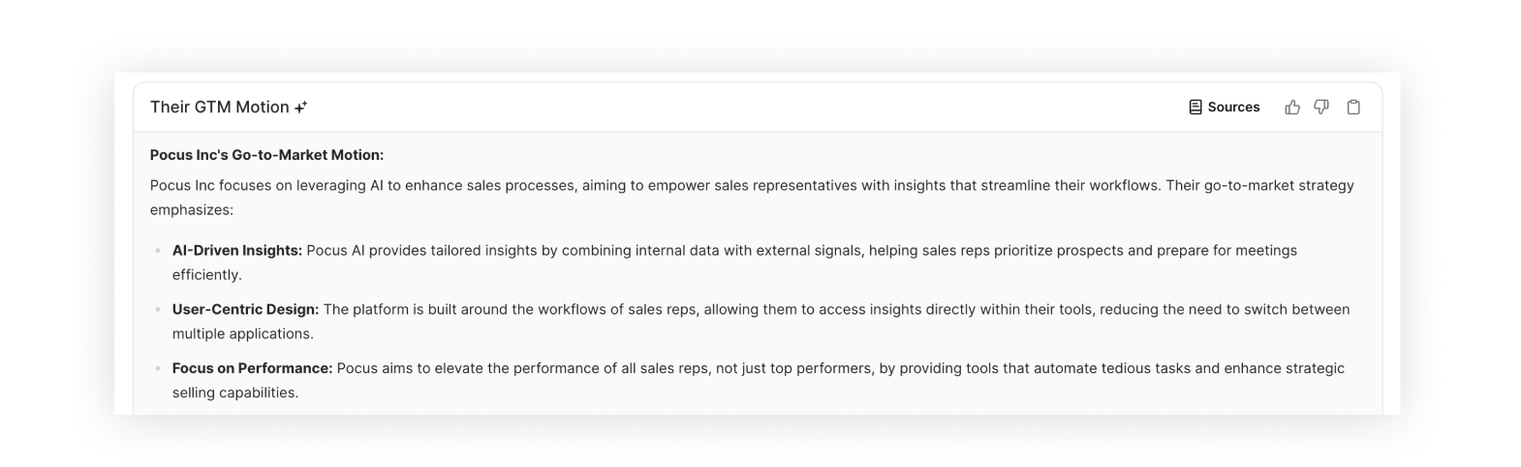Click the word efficiently in the first bullet
Image resolution: width=1521 pixels, height=467 pixels.
pyautogui.click(x=207, y=275)
